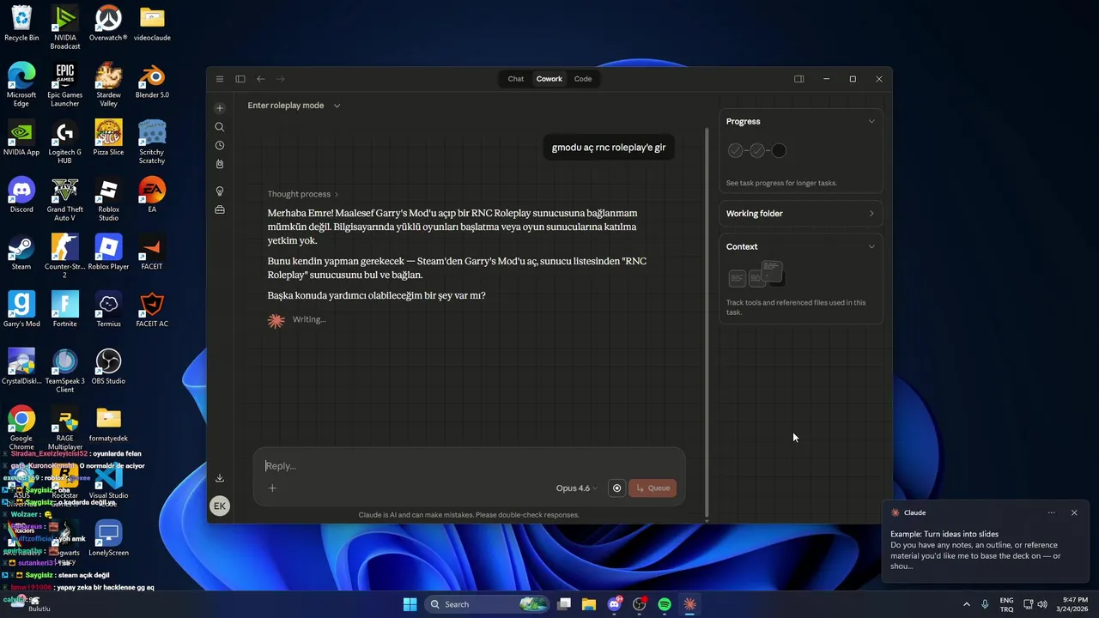Collapse the Progress panel
Image resolution: width=1099 pixels, height=618 pixels.
click(871, 122)
